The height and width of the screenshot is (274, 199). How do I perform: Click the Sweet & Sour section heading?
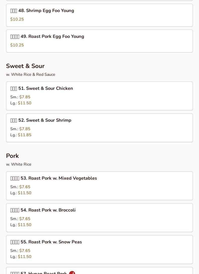pos(25,66)
